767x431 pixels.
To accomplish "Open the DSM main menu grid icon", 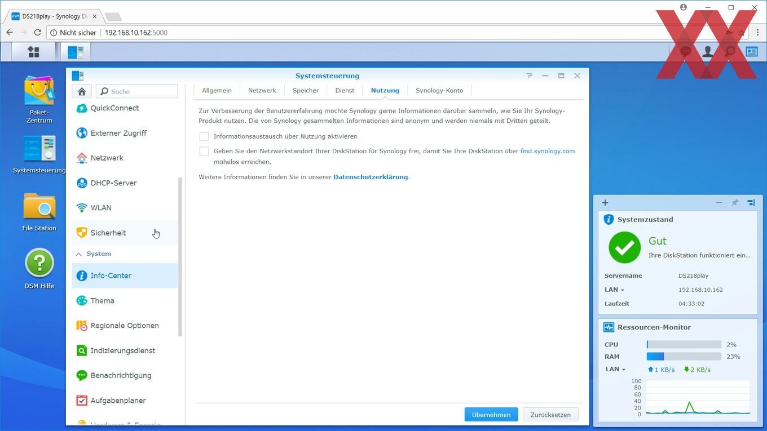I will point(34,52).
